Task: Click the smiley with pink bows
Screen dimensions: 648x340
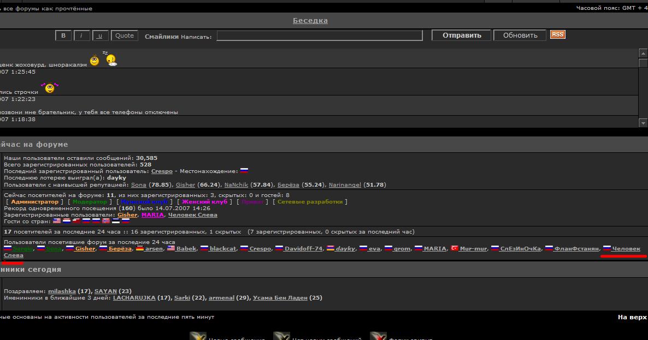Action: [50, 87]
